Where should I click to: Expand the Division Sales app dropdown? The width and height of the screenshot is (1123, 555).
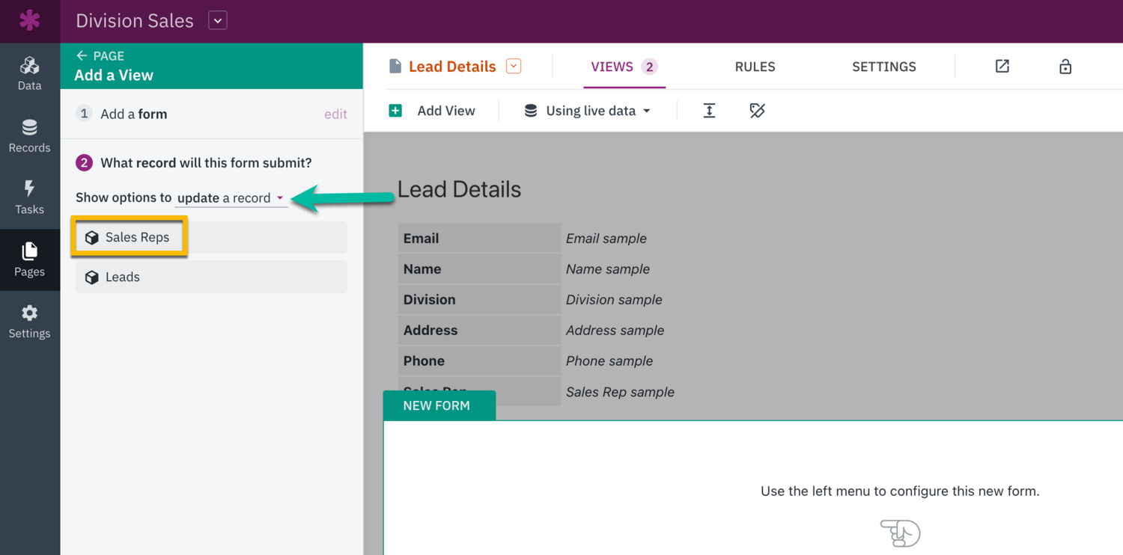[x=218, y=21]
